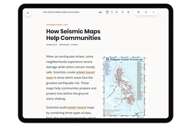Toggle the book reading layout icon
Screen dimensions: 189x126
coord(122,12)
